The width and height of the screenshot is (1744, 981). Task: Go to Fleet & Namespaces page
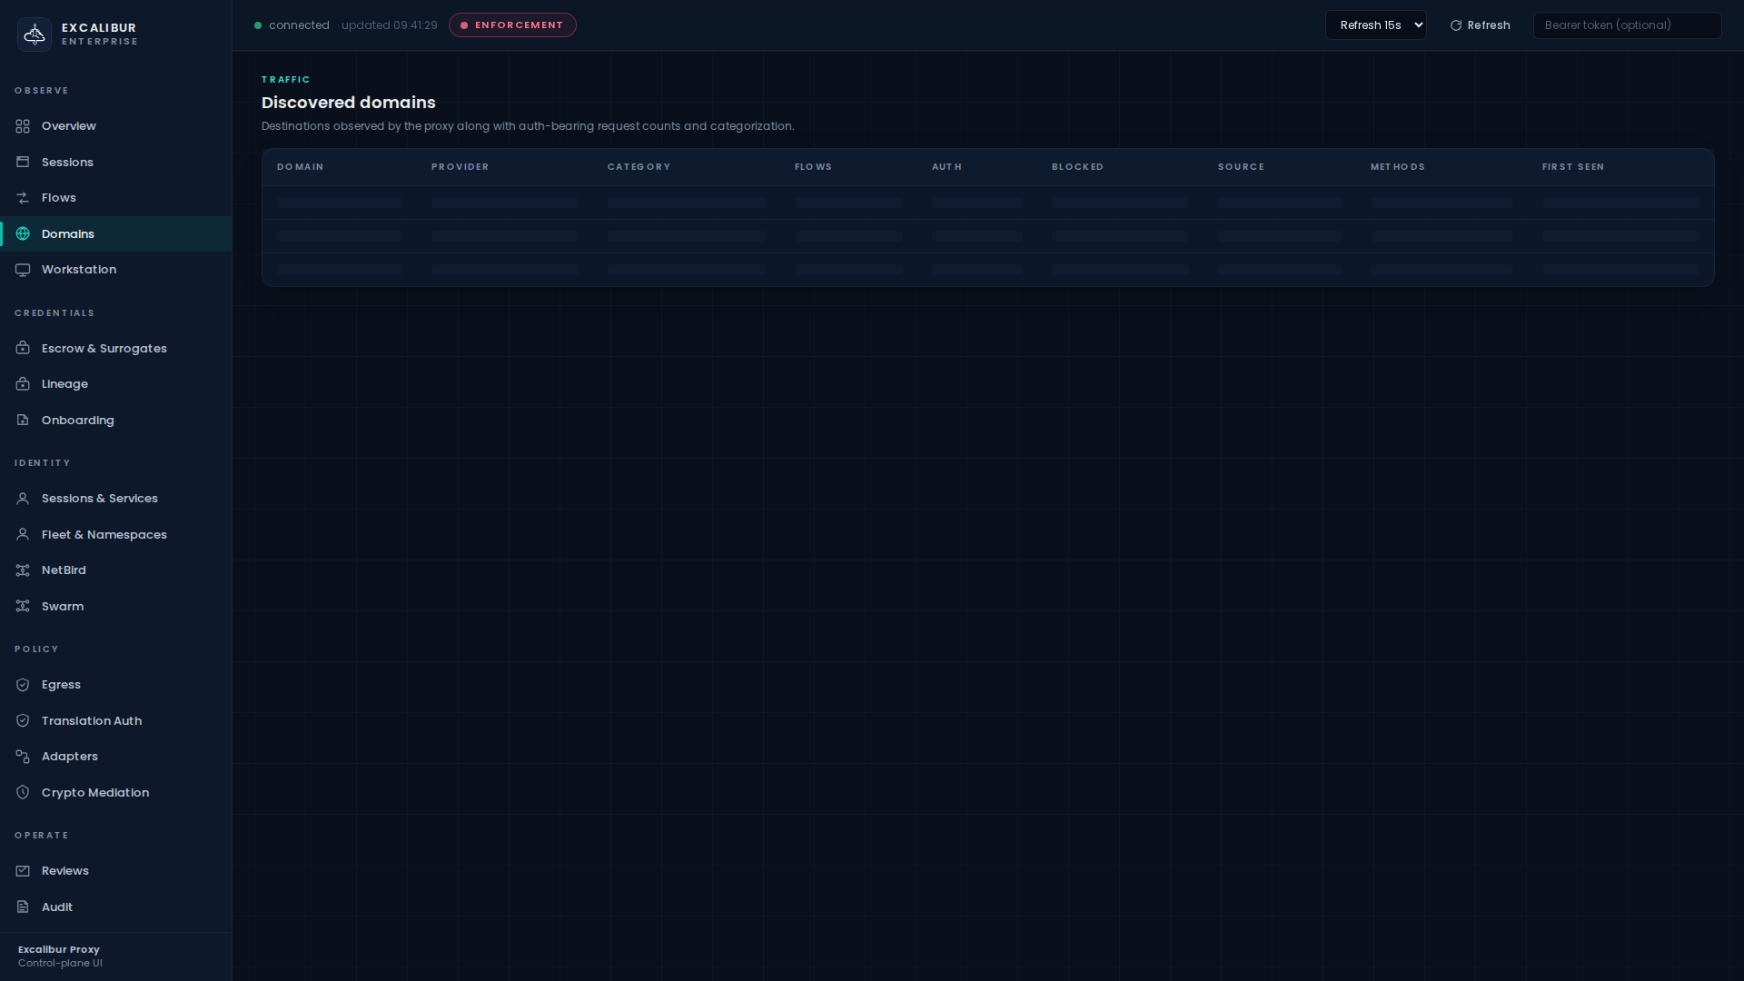pyautogui.click(x=104, y=535)
